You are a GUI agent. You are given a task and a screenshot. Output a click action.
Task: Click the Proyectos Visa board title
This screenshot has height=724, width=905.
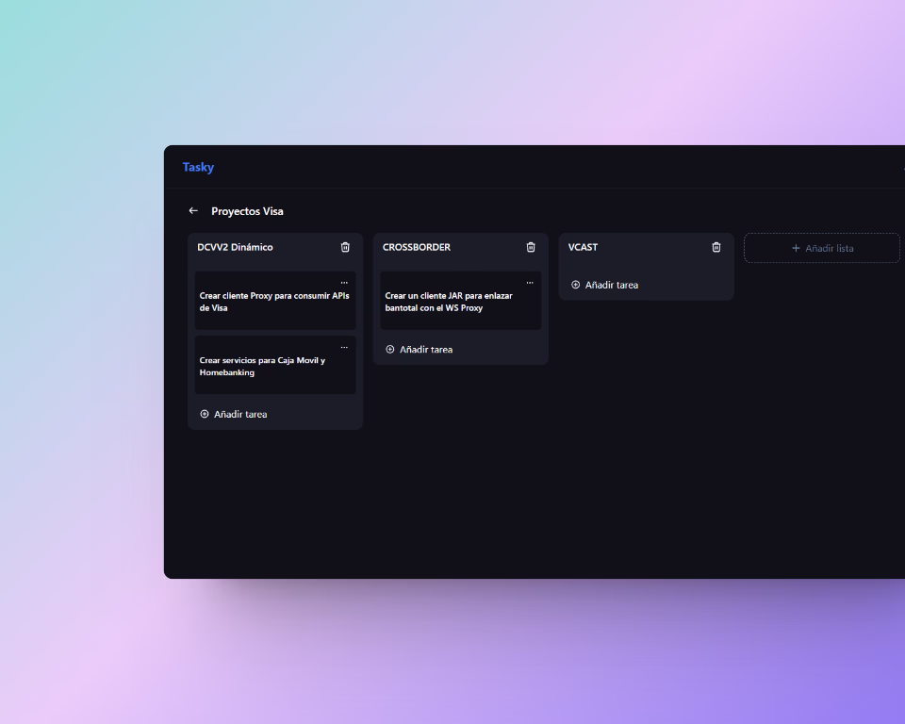[247, 211]
